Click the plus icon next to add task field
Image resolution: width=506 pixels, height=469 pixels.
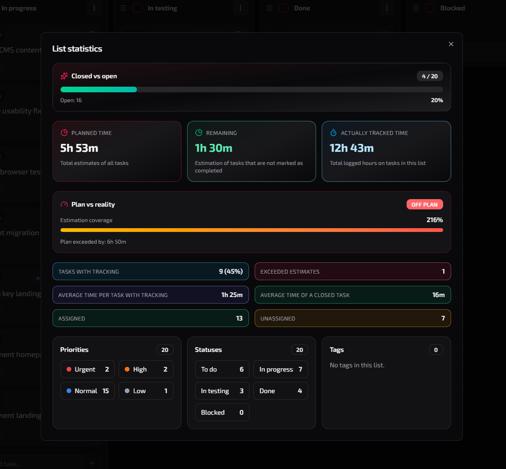pos(92,462)
